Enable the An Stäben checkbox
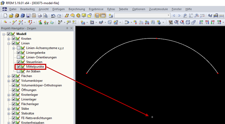Image resolution: width=225 pixels, height=124 pixels. (19, 71)
